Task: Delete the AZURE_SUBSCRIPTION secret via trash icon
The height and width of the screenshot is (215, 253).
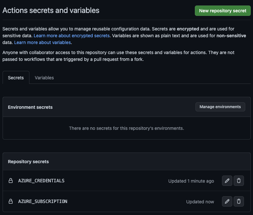Action: (x=239, y=201)
